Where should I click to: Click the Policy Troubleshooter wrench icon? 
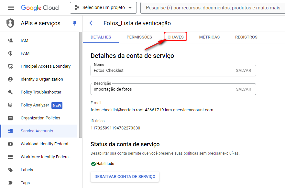pyautogui.click(x=10, y=92)
